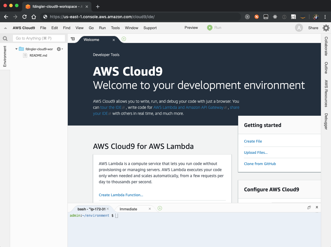Open the Outline side panel
This screenshot has width=331, height=247.
click(326, 68)
